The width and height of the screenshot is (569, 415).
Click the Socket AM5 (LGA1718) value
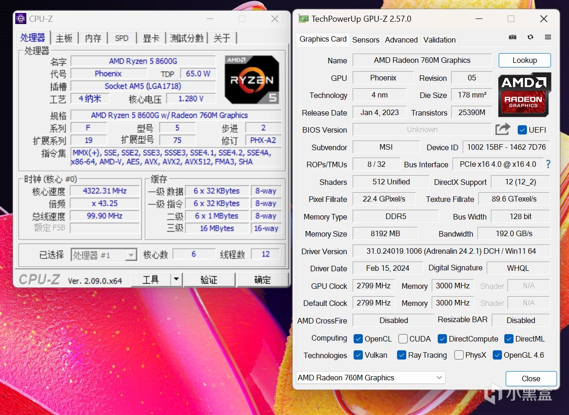tap(143, 86)
